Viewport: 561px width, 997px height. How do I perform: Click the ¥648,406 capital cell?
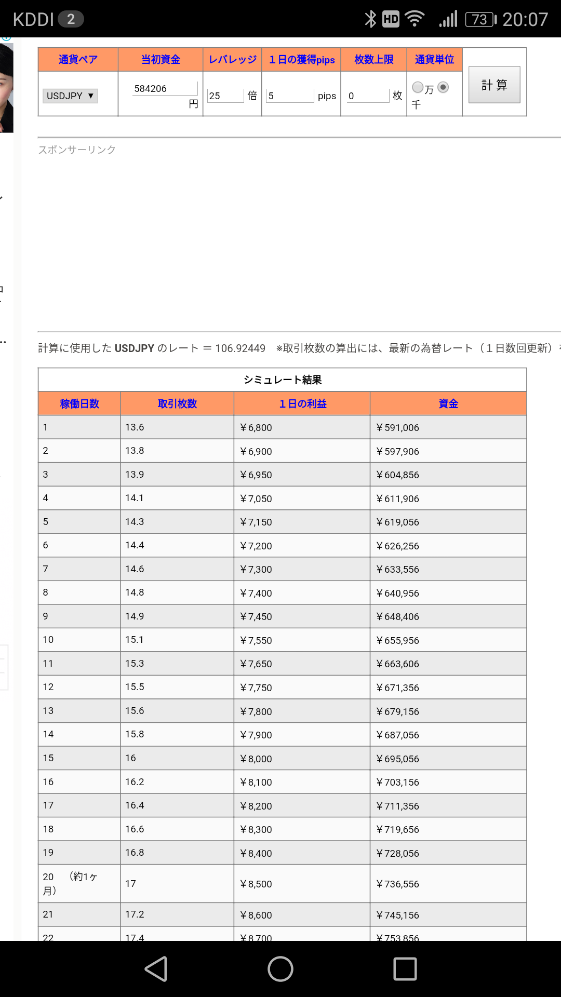(x=448, y=616)
